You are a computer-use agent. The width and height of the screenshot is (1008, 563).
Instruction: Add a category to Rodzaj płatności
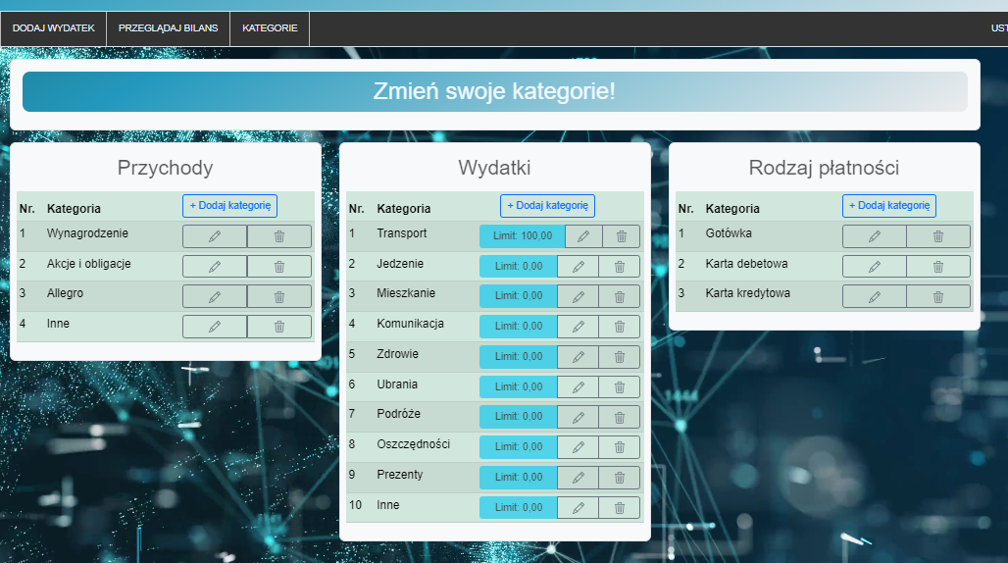pos(888,206)
